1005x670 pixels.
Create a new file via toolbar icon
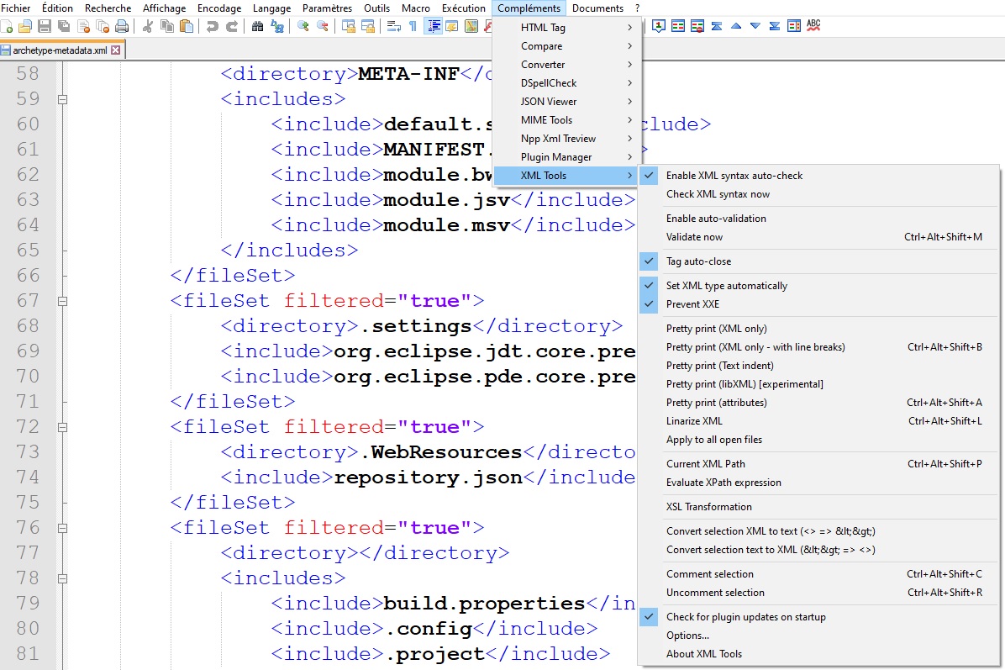tap(8, 27)
